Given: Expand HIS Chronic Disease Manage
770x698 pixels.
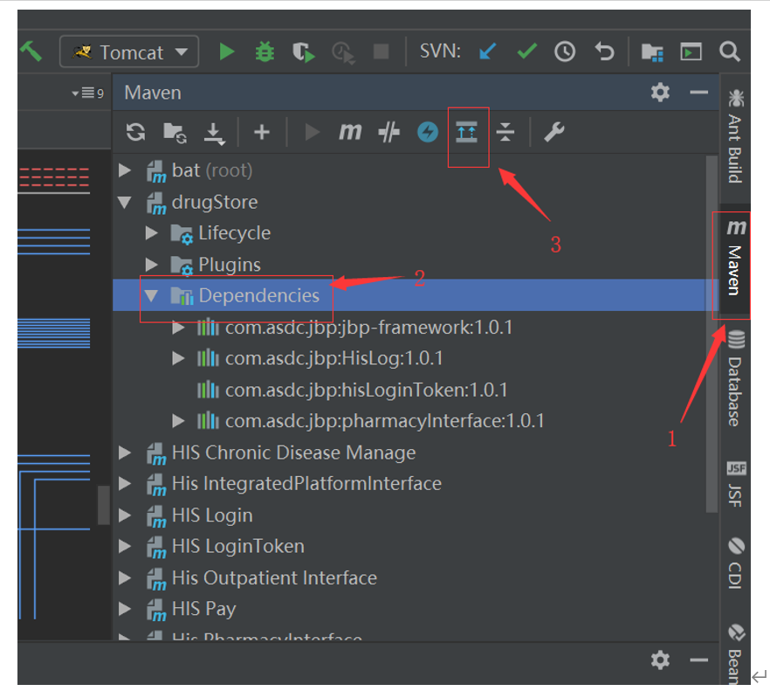Looking at the screenshot, I should (x=125, y=453).
